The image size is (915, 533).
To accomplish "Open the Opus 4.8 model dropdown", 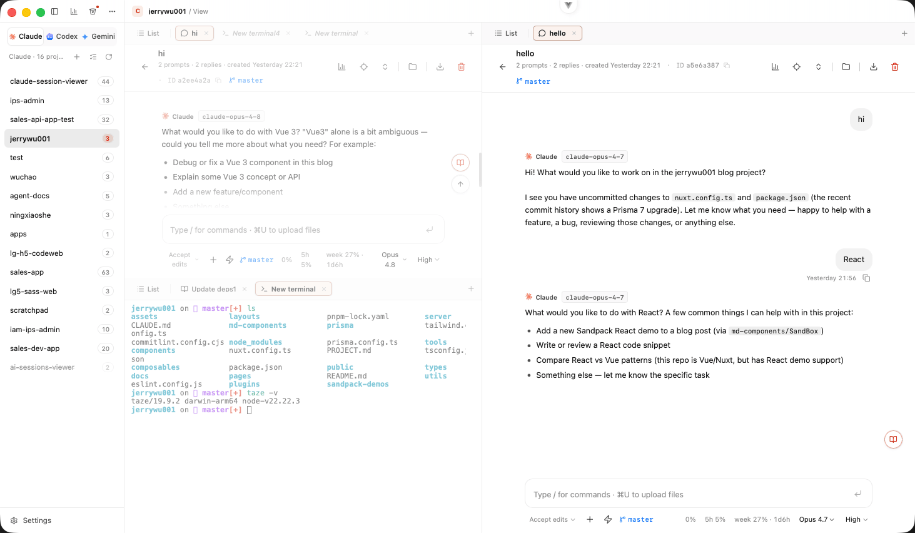I will 394,260.
